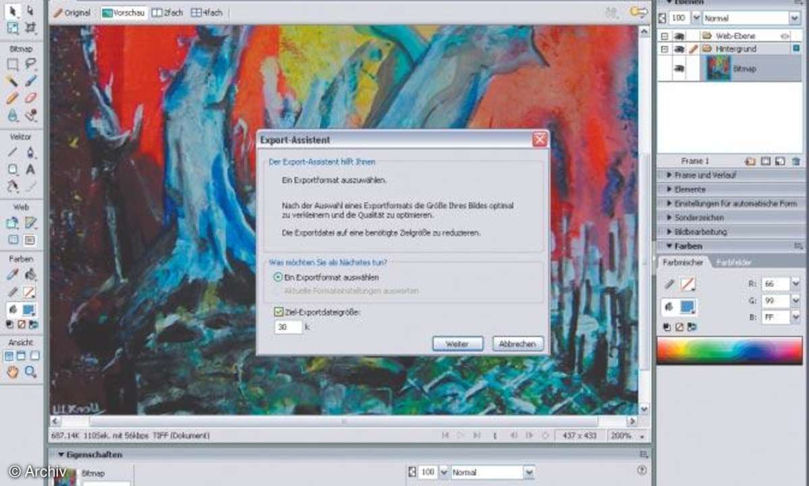Select the Blur drop tool
The width and height of the screenshot is (809, 486).
click(12, 115)
